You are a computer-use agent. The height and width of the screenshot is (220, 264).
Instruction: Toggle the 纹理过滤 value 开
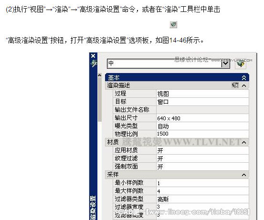202,158
